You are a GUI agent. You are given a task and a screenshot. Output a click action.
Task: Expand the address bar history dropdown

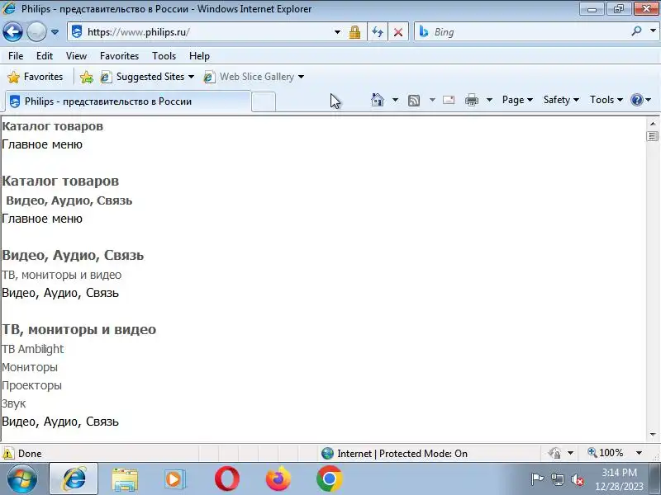[x=337, y=32]
